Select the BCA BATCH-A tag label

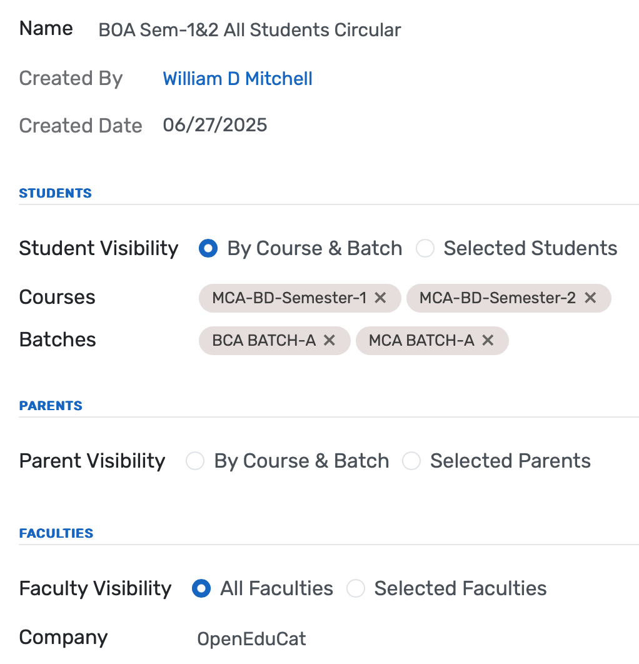click(266, 340)
